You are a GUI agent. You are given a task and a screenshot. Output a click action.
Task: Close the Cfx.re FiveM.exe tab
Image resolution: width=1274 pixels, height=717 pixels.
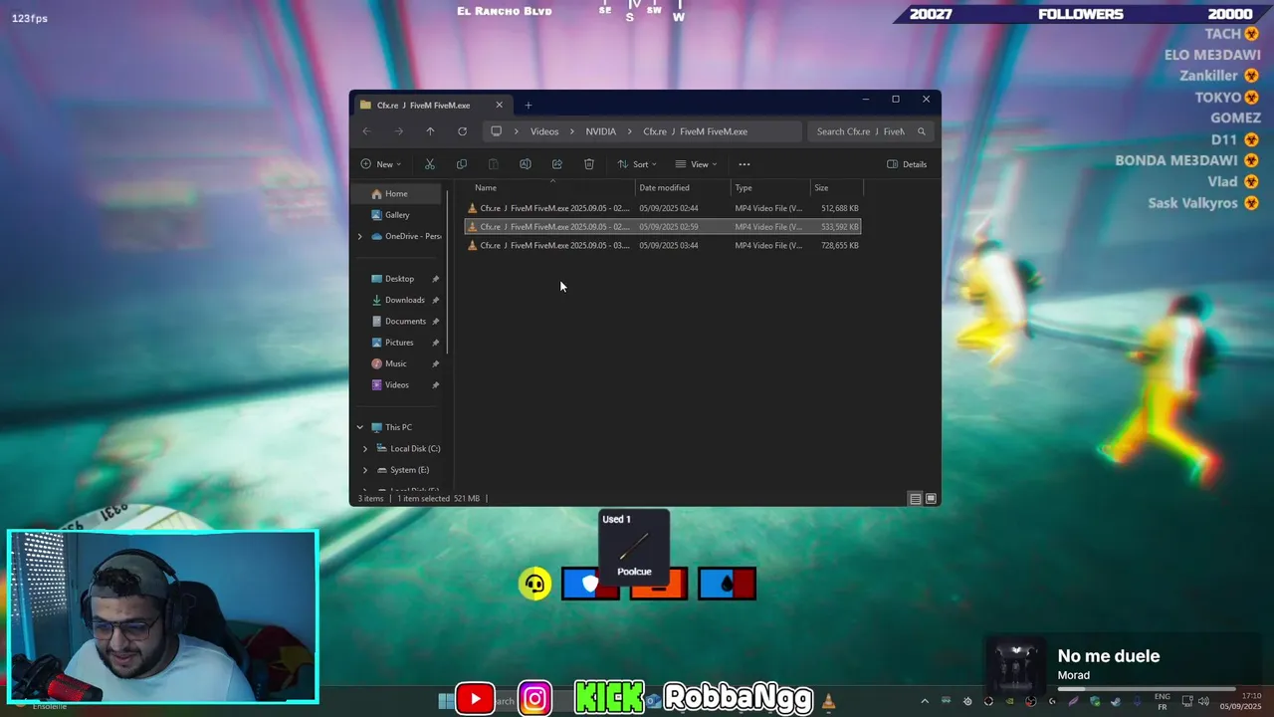[500, 105]
